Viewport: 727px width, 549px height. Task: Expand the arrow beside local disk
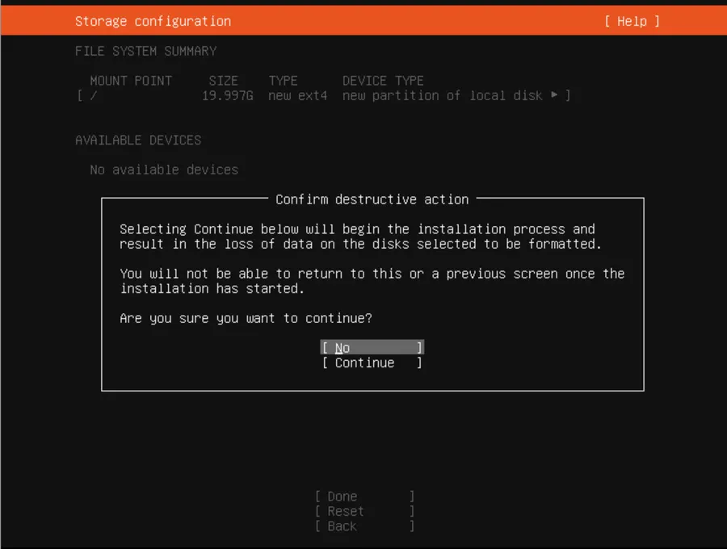(554, 95)
